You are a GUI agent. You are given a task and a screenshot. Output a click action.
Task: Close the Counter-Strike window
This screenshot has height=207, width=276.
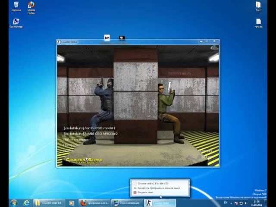coord(214,41)
